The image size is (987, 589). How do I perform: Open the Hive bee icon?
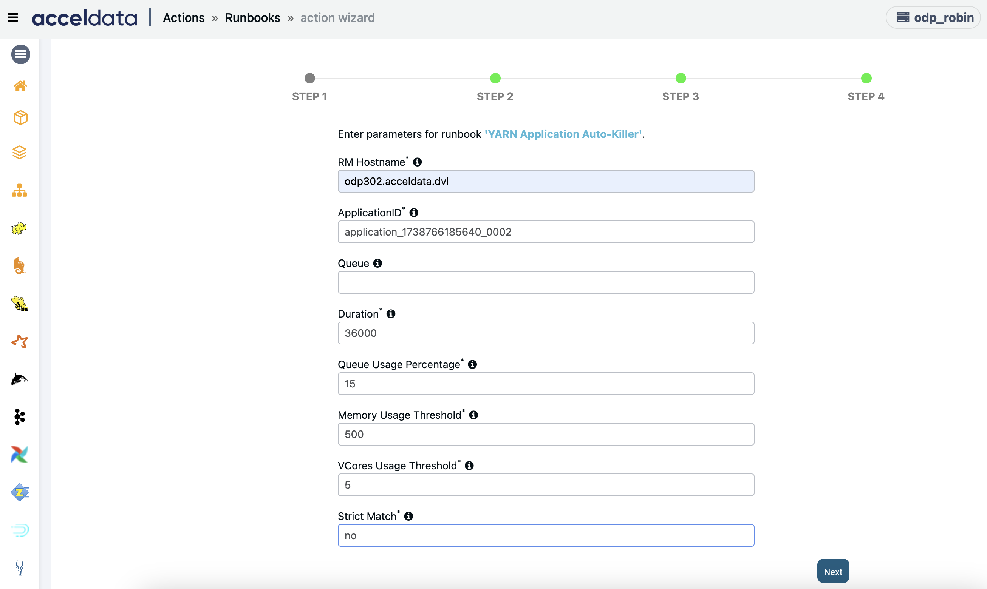(x=20, y=304)
